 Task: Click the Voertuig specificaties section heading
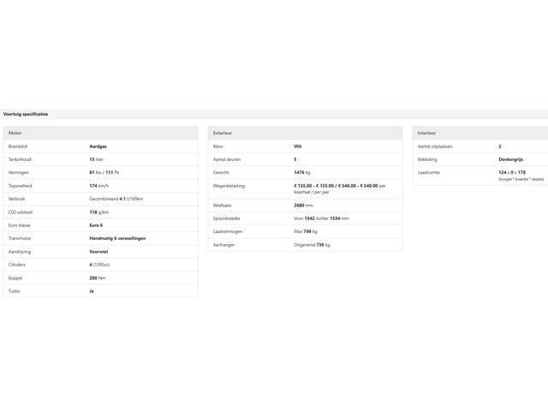click(26, 114)
